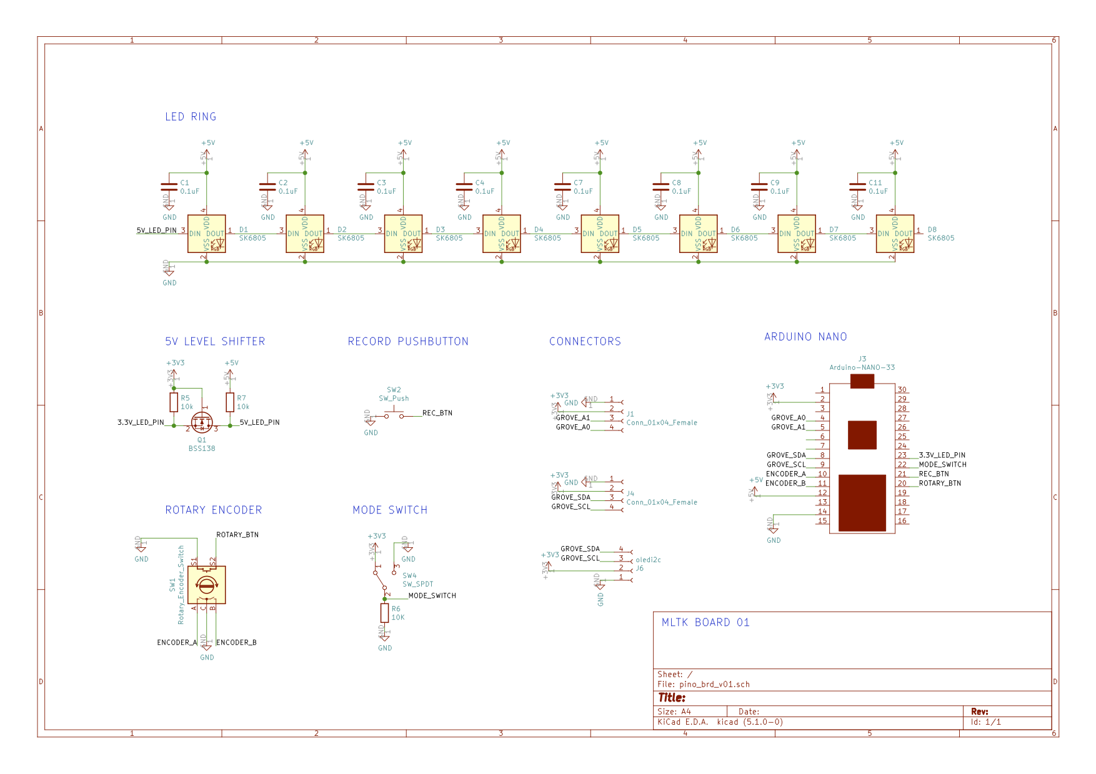Select the Arduino Nano J3 module symbol
The width and height of the screenshot is (1096, 774).
[x=862, y=454]
